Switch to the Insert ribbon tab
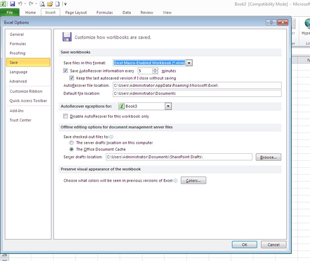This screenshot has height=261, width=310. (50, 12)
